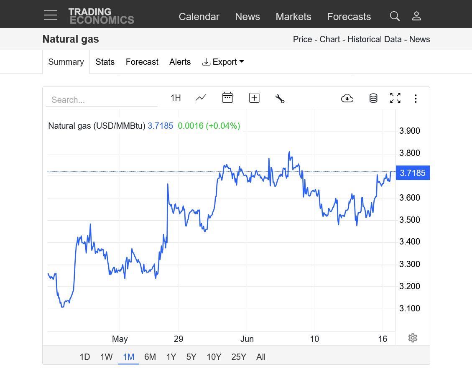Expand the Export dropdown

point(223,62)
